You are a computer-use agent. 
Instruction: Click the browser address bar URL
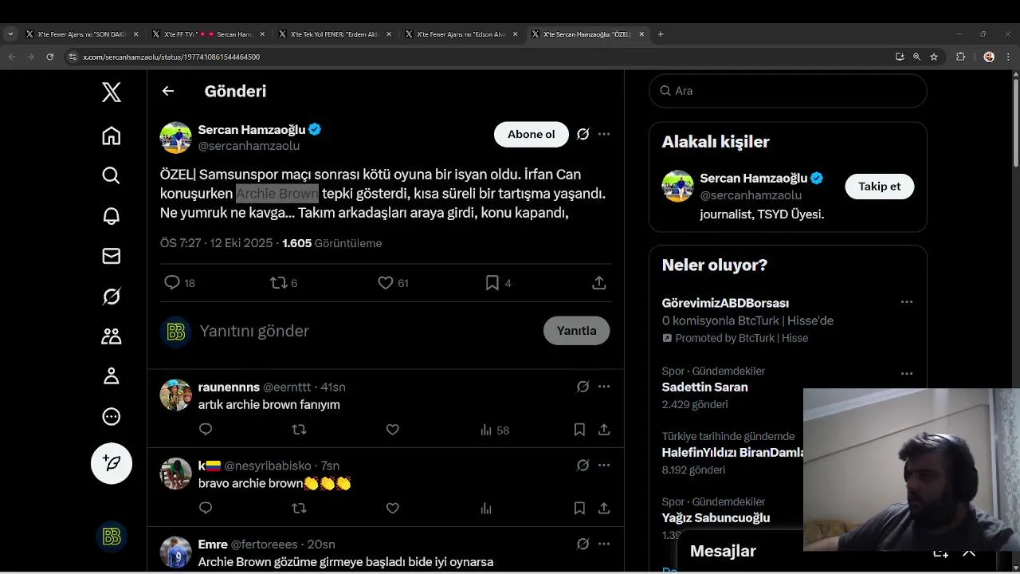click(171, 57)
